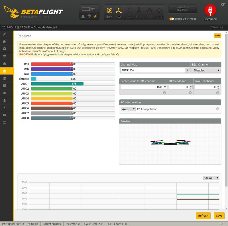
Task: Click the Port utilization status entry
Action: (x=20, y=224)
